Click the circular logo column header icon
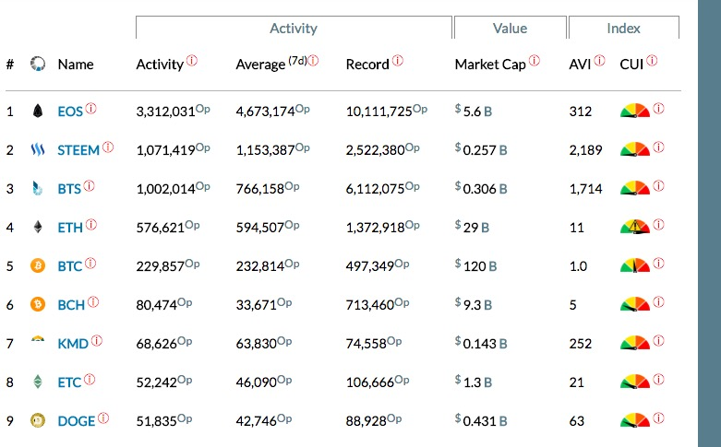Viewport: 721px width, 447px height. tap(38, 64)
